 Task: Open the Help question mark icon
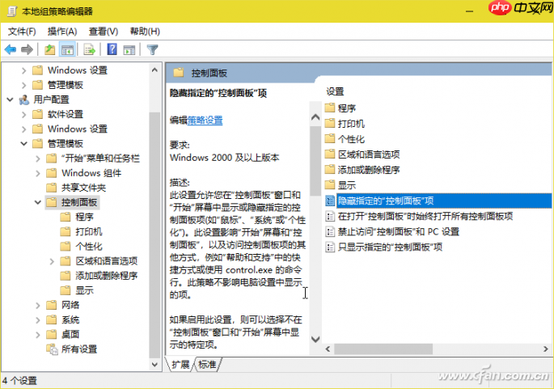click(x=112, y=49)
